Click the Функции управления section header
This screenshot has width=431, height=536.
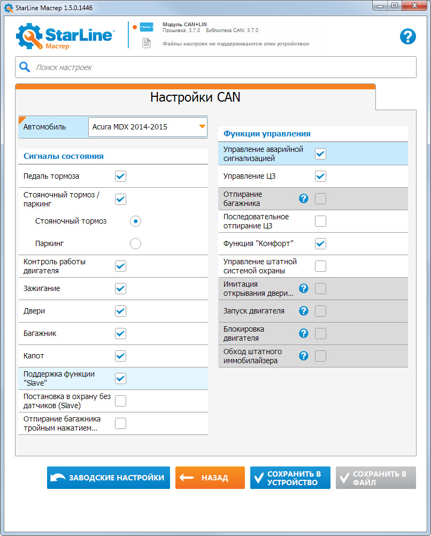[267, 134]
